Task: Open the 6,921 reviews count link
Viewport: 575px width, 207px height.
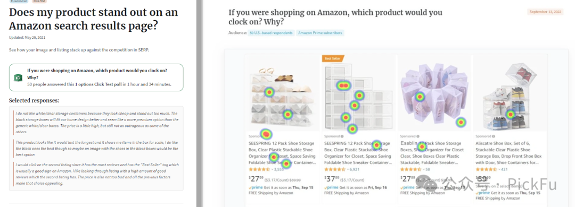Action: pyautogui.click(x=354, y=169)
